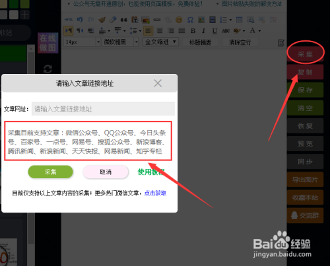Click the 文章网址 input field

pos(103,109)
